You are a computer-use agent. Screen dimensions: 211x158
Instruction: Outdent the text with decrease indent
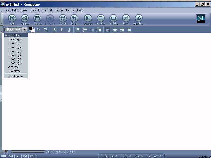tap(92, 30)
